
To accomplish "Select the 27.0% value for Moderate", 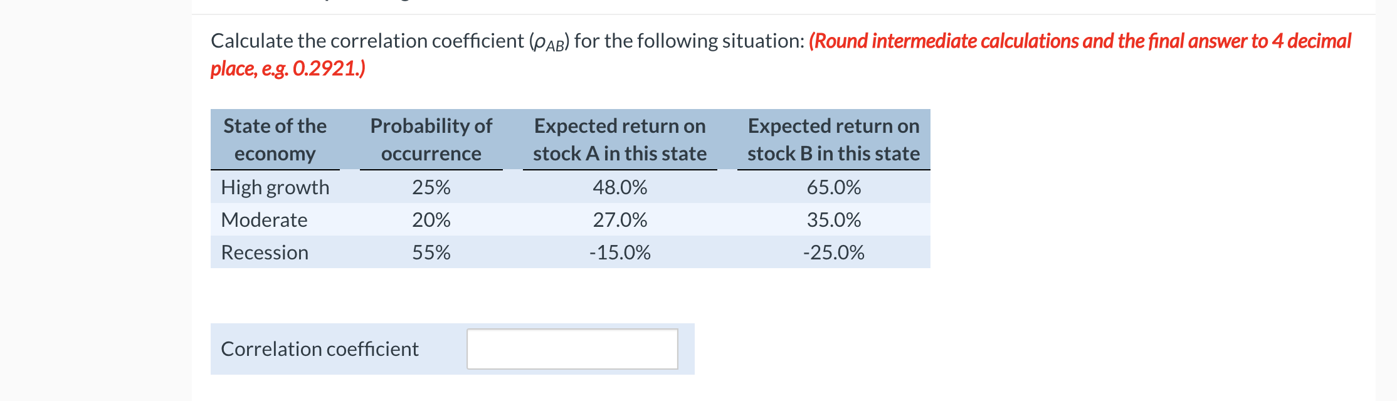I will point(619,219).
